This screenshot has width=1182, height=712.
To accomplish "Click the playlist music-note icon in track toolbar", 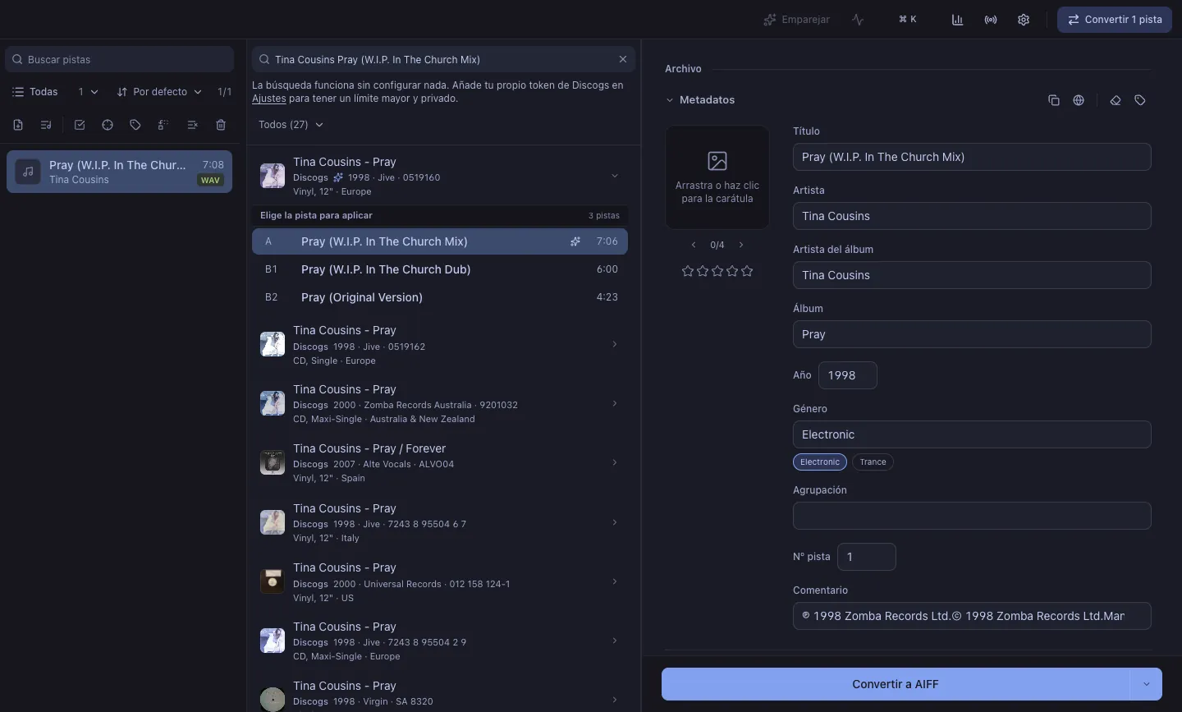I will pyautogui.click(x=46, y=125).
